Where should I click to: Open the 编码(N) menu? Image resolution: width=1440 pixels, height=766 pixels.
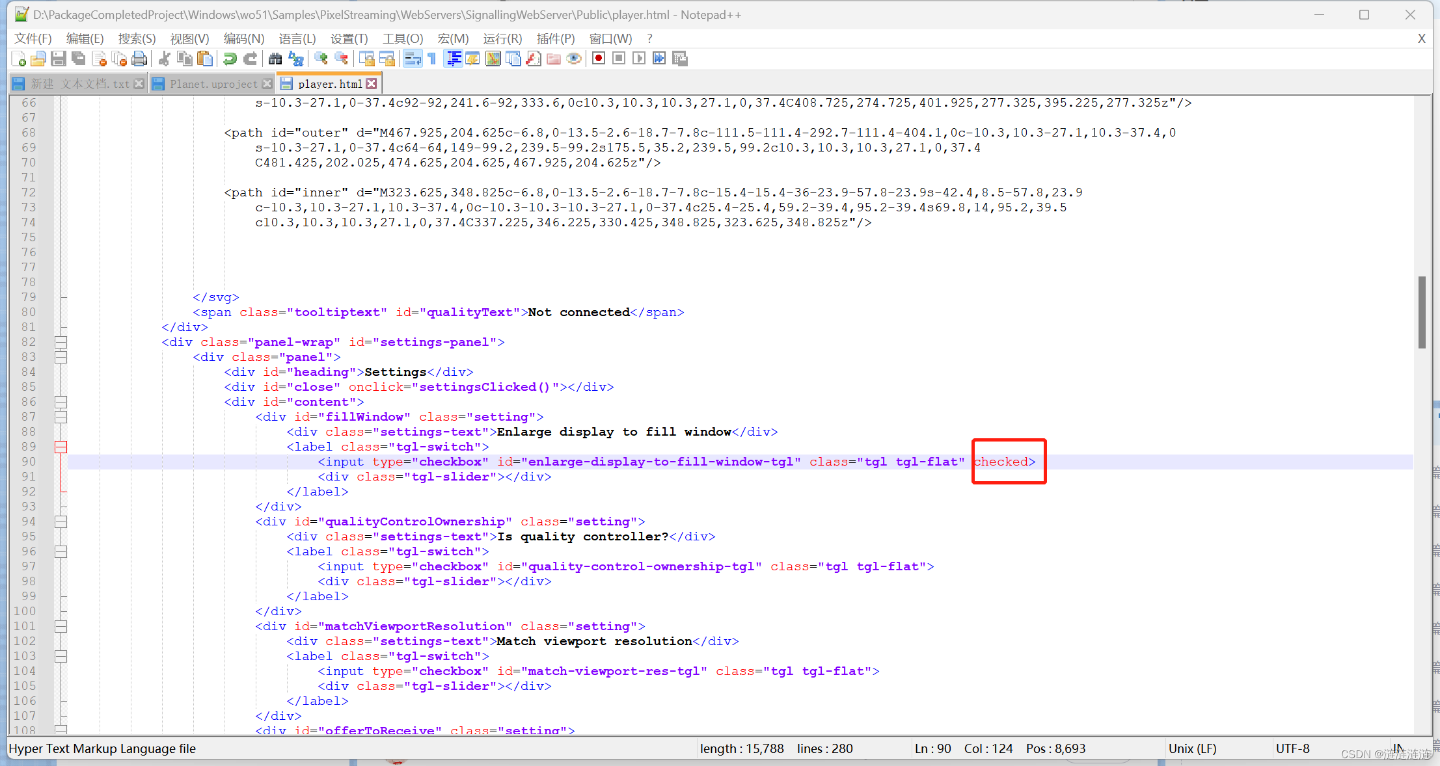(x=244, y=39)
